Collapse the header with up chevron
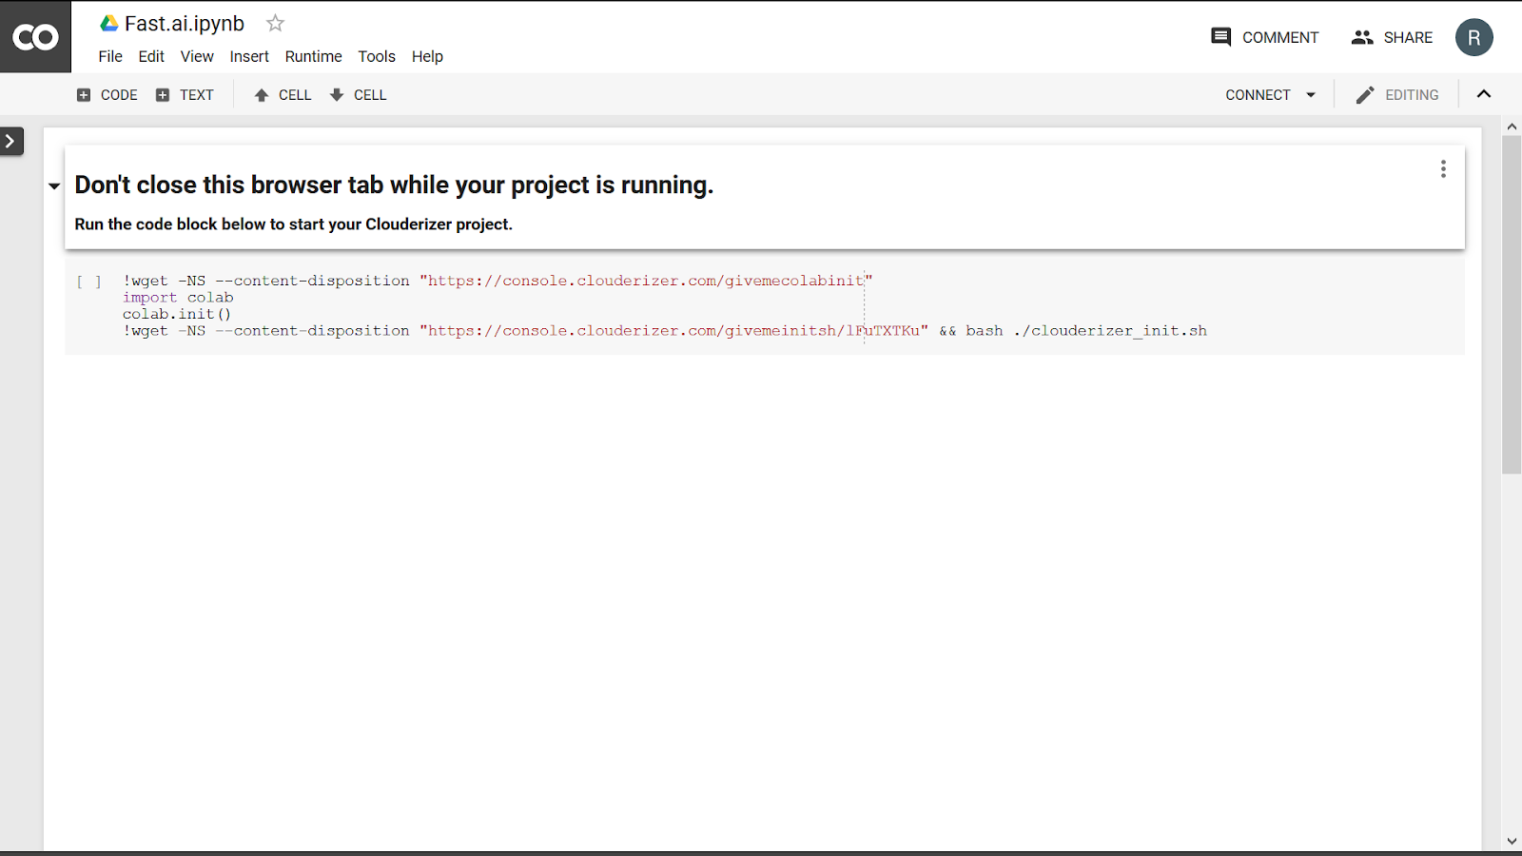The width and height of the screenshot is (1522, 856). (x=1484, y=94)
